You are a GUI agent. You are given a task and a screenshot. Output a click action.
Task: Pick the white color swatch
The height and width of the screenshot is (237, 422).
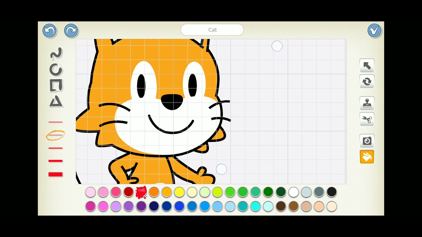293,192
